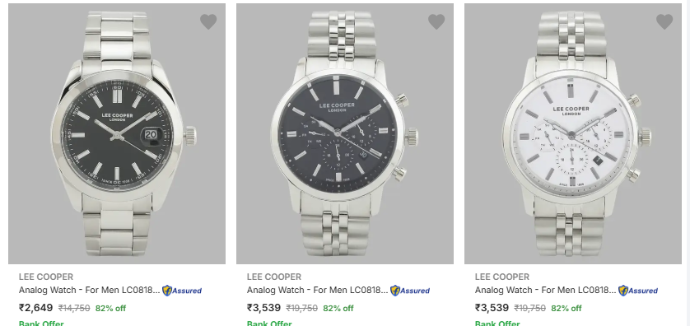Toggle wishlist heart on the black chronograph watch
This screenshot has height=326, width=690.
(436, 21)
